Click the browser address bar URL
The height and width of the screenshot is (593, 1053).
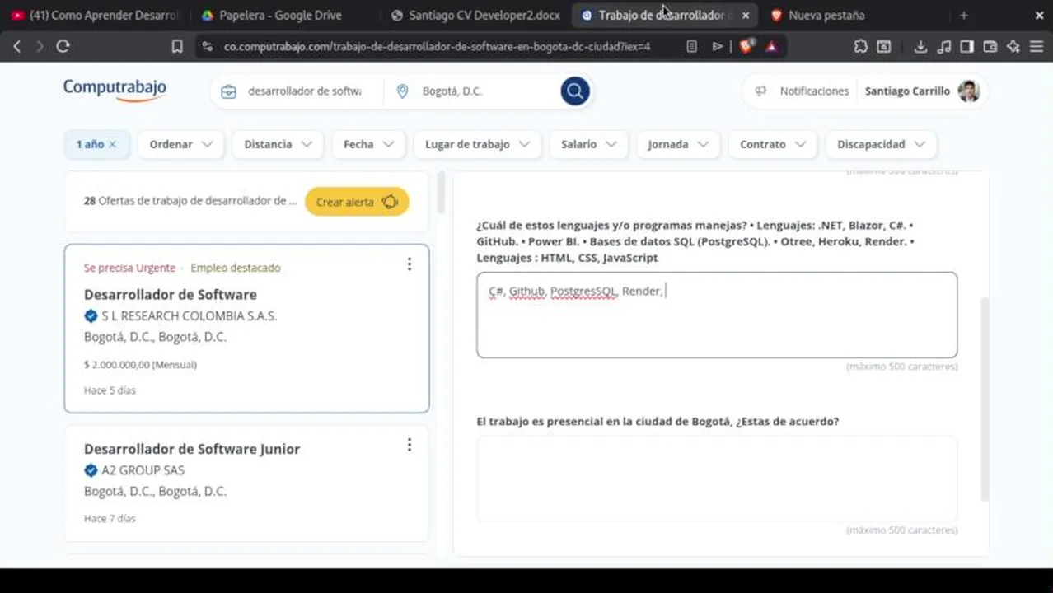pyautogui.click(x=437, y=47)
